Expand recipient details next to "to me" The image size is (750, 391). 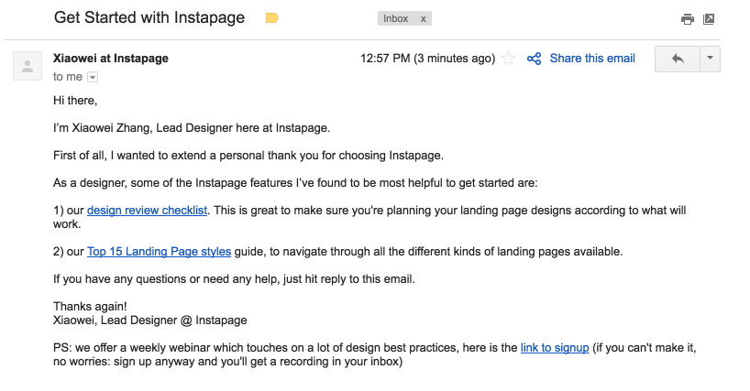pos(92,77)
